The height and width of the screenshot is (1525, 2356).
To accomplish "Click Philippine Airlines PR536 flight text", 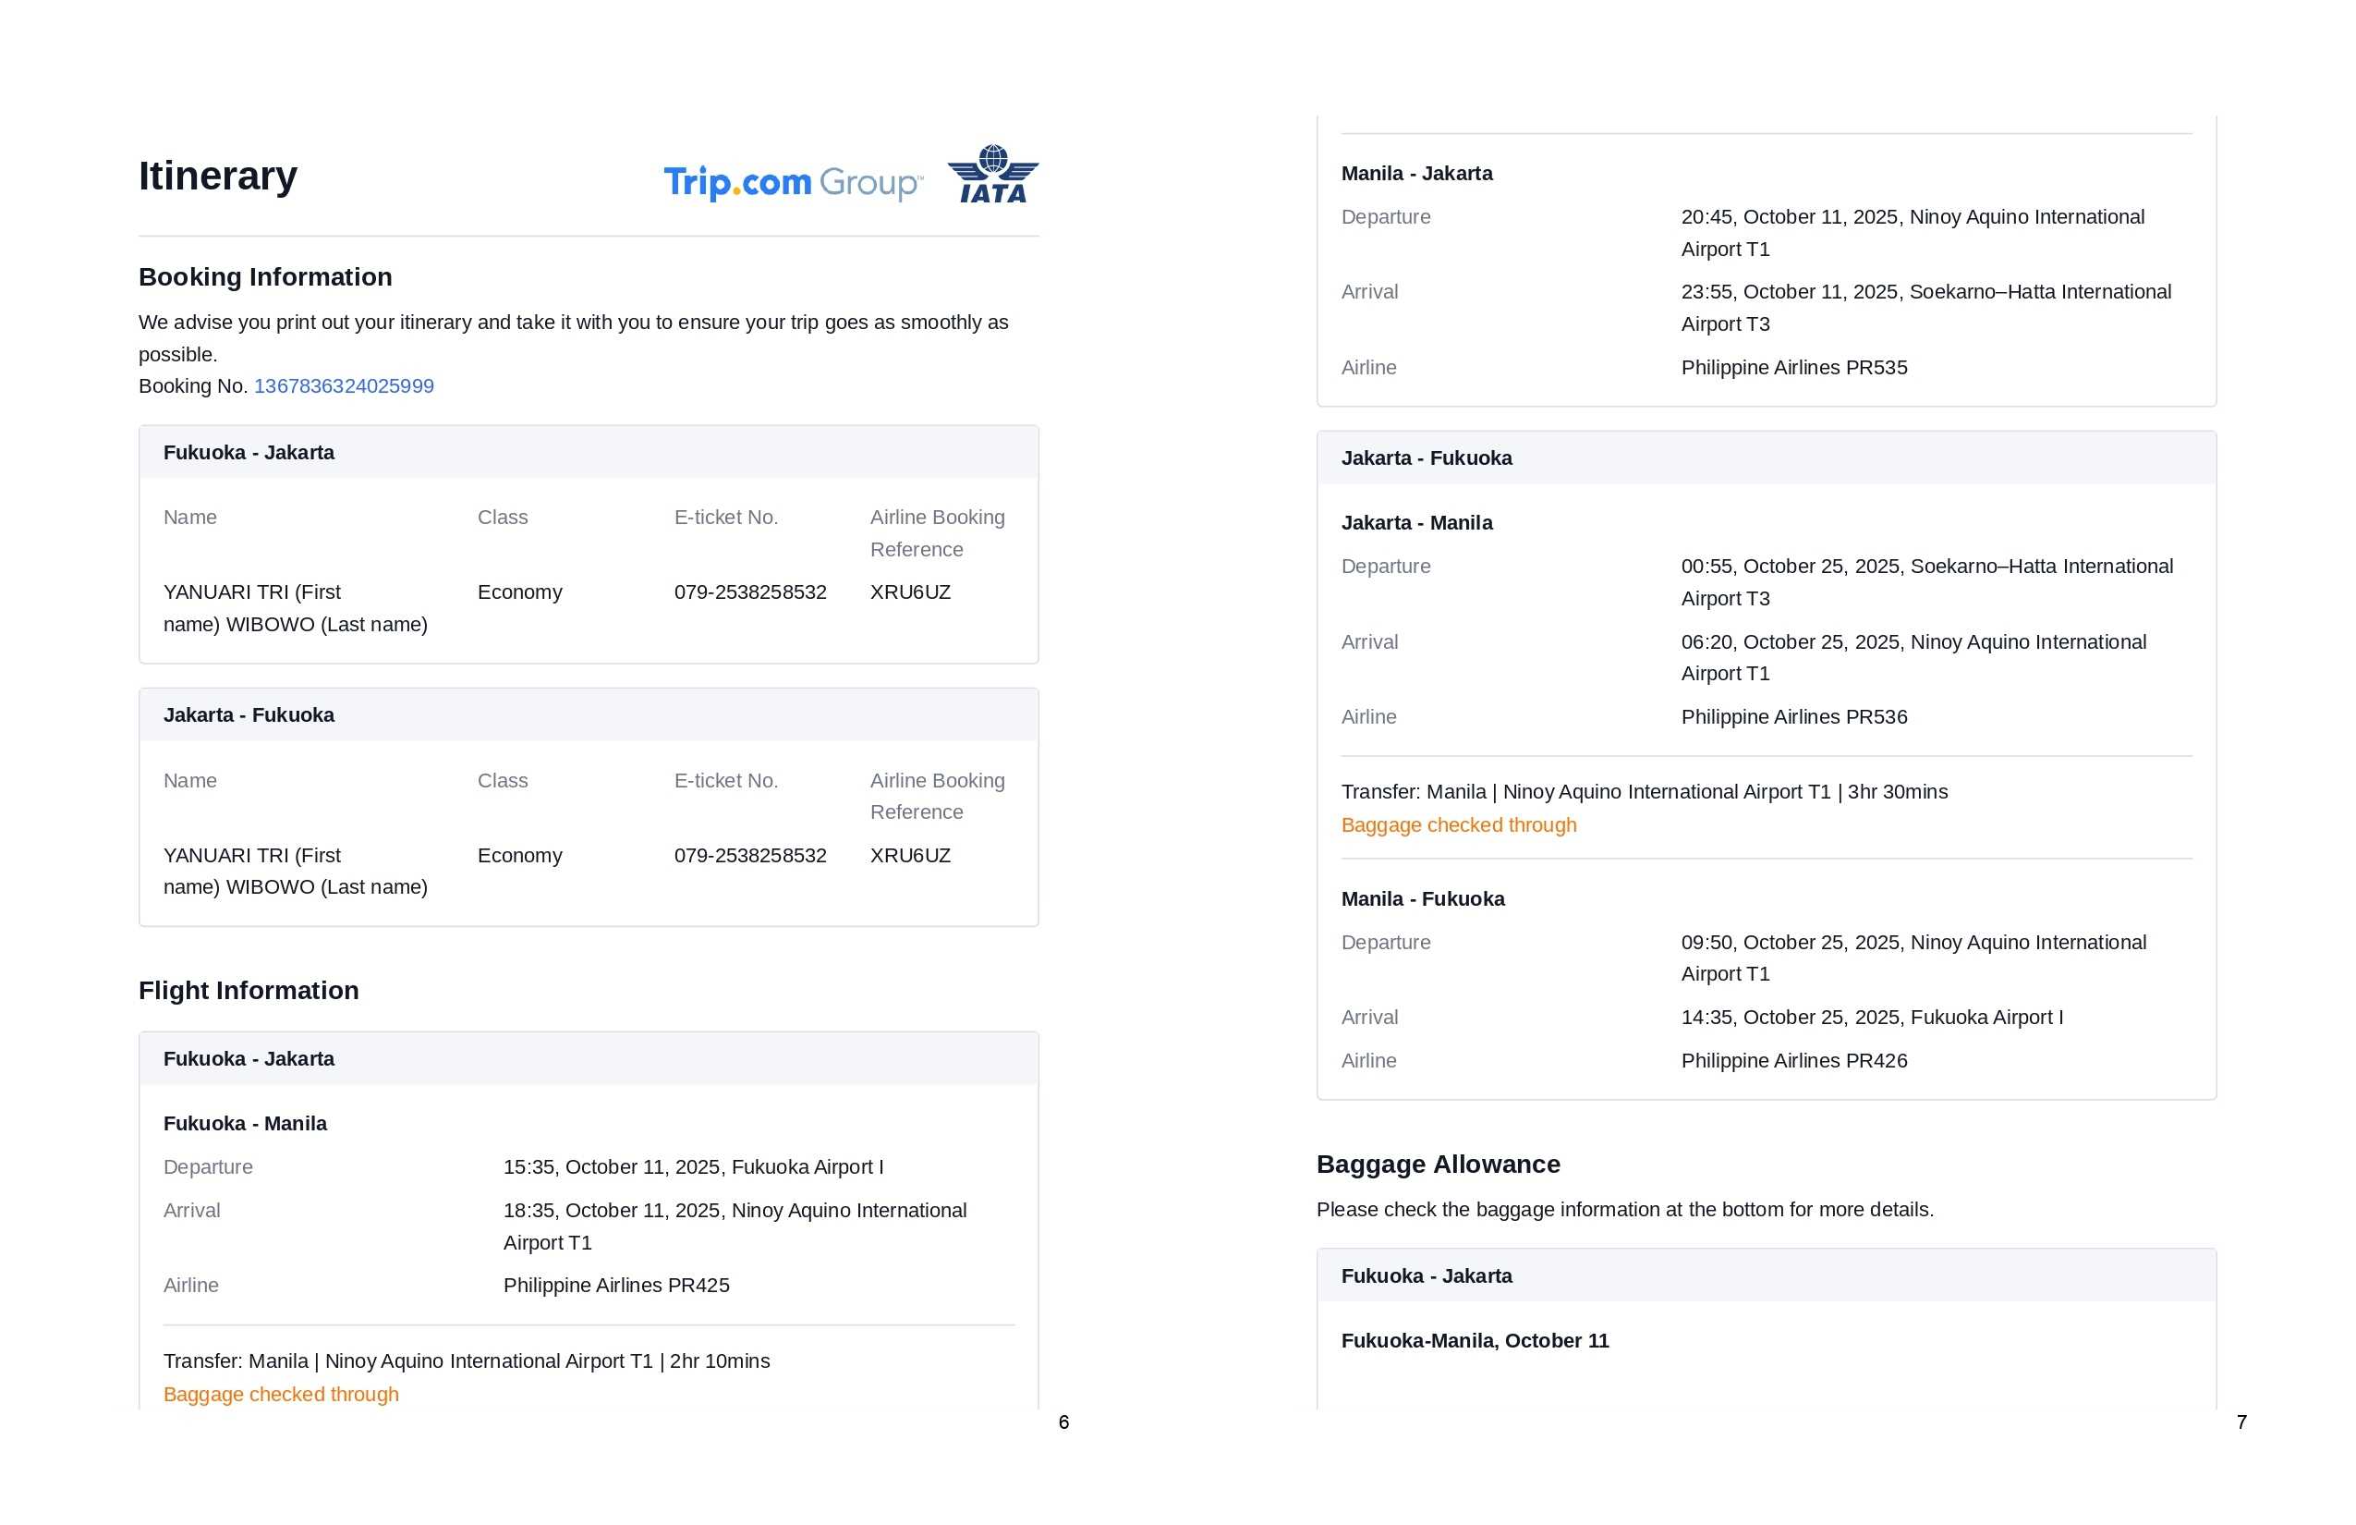I will [1792, 717].
